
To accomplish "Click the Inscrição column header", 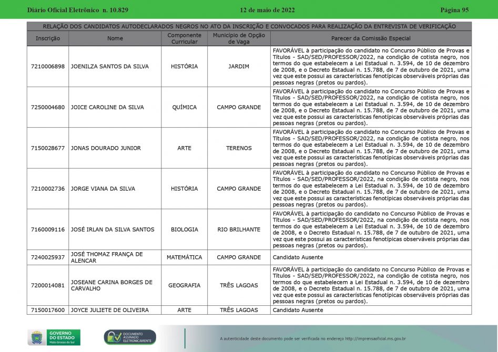I will pos(48,38).
